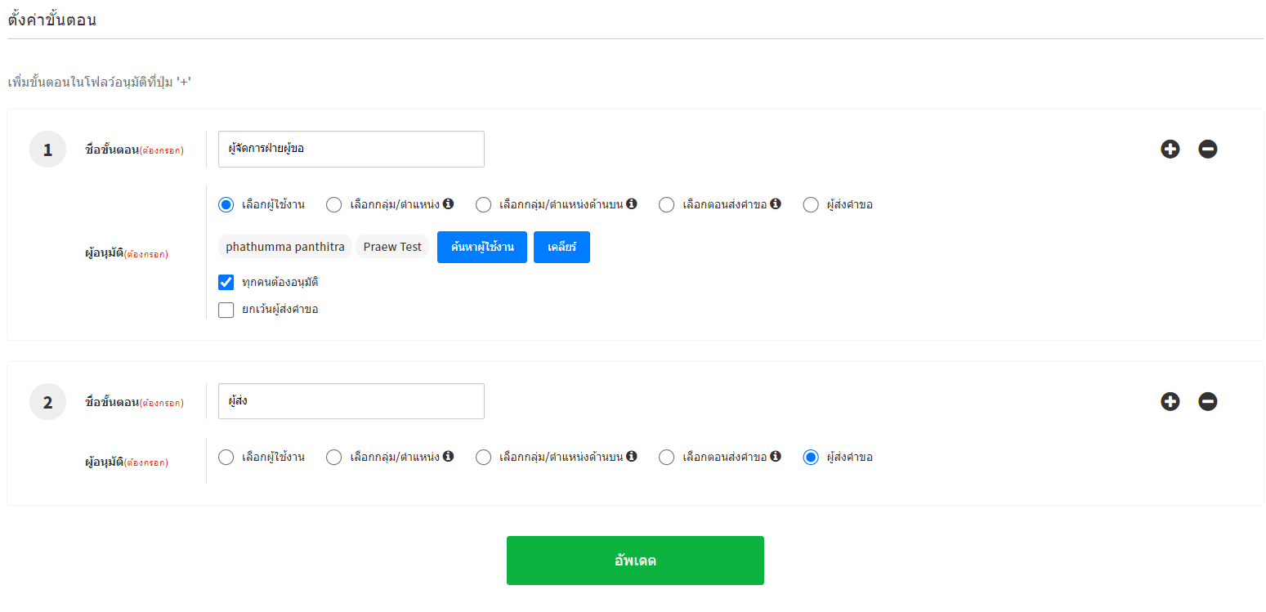Click info icon beside เลือกกลุ่ม/ตำแหน่ง in step 2
This screenshot has height=612, width=1266.
click(x=448, y=456)
